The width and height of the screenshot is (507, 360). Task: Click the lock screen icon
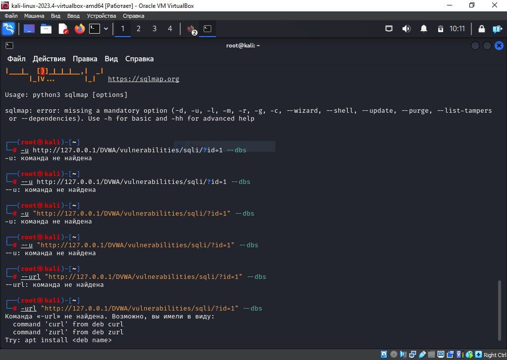click(481, 29)
